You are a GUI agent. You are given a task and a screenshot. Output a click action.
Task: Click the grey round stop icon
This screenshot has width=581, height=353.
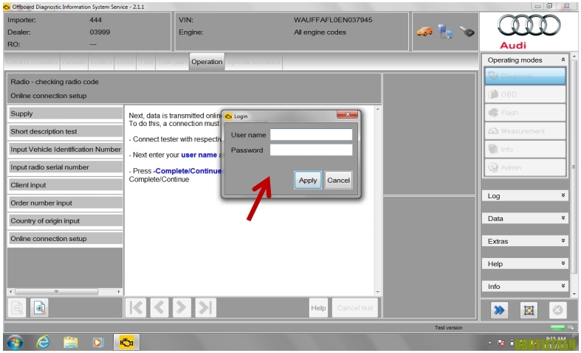[557, 310]
